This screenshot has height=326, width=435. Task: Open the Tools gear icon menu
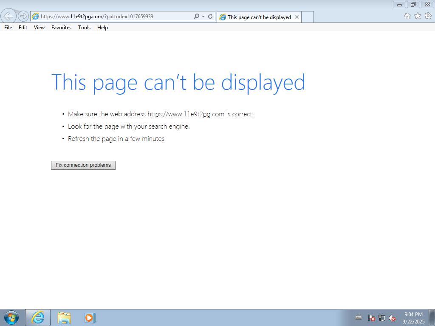428,16
